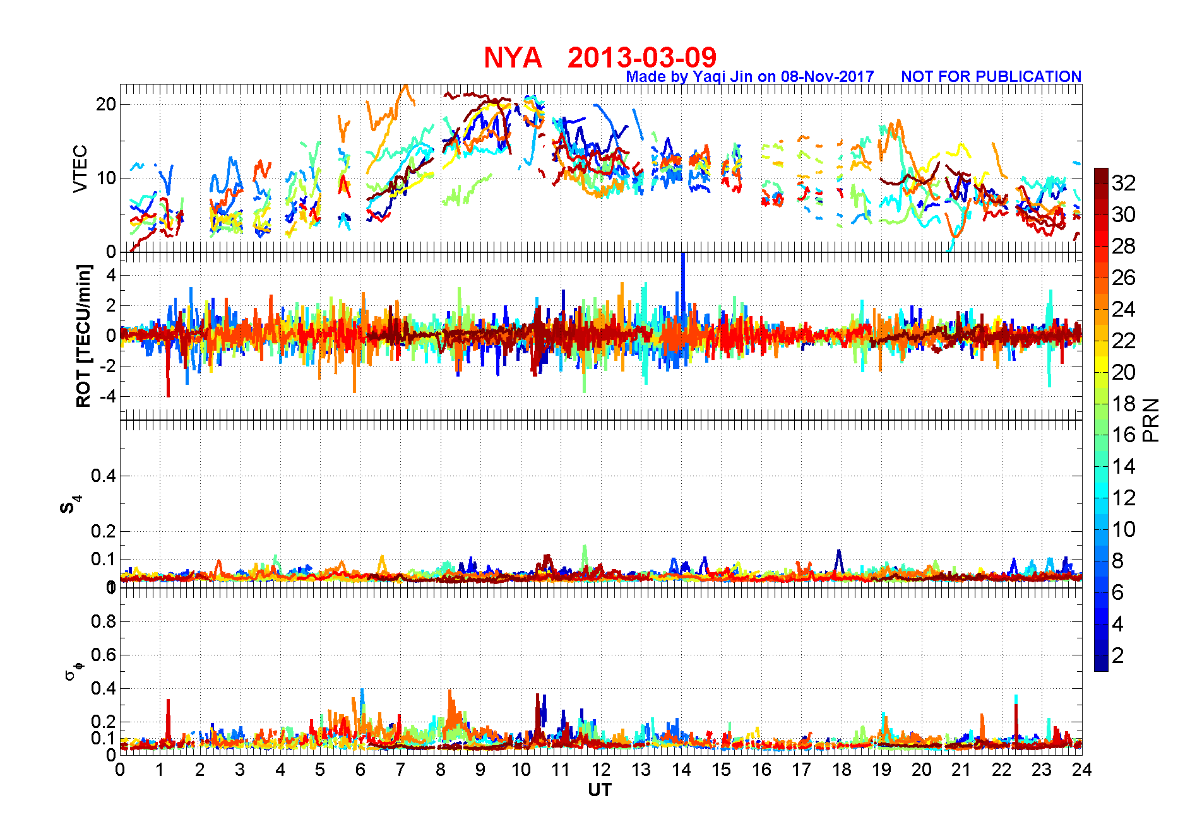1202x839 pixels.
Task: Click 'Made by Yaqi Jin on 08-Nov-2017' text
Action: 750,77
